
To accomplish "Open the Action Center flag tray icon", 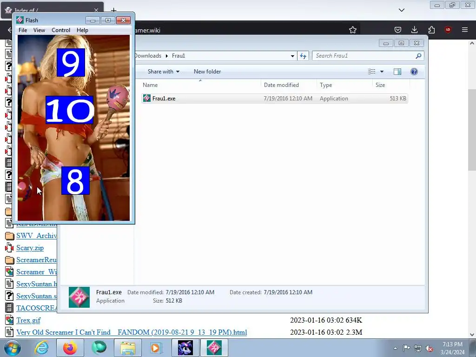I will click(406, 348).
